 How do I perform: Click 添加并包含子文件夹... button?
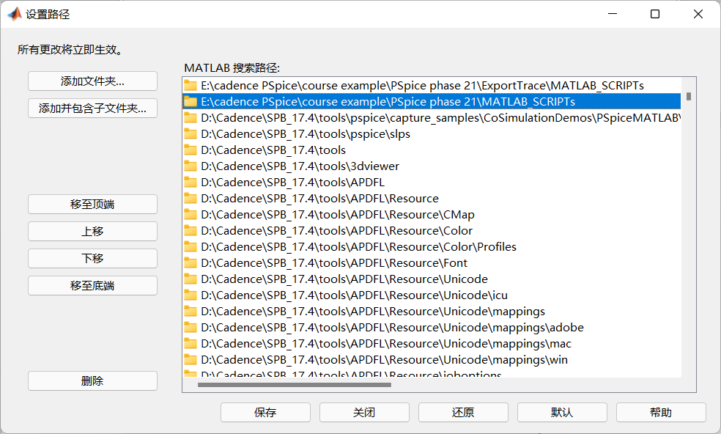(x=92, y=108)
